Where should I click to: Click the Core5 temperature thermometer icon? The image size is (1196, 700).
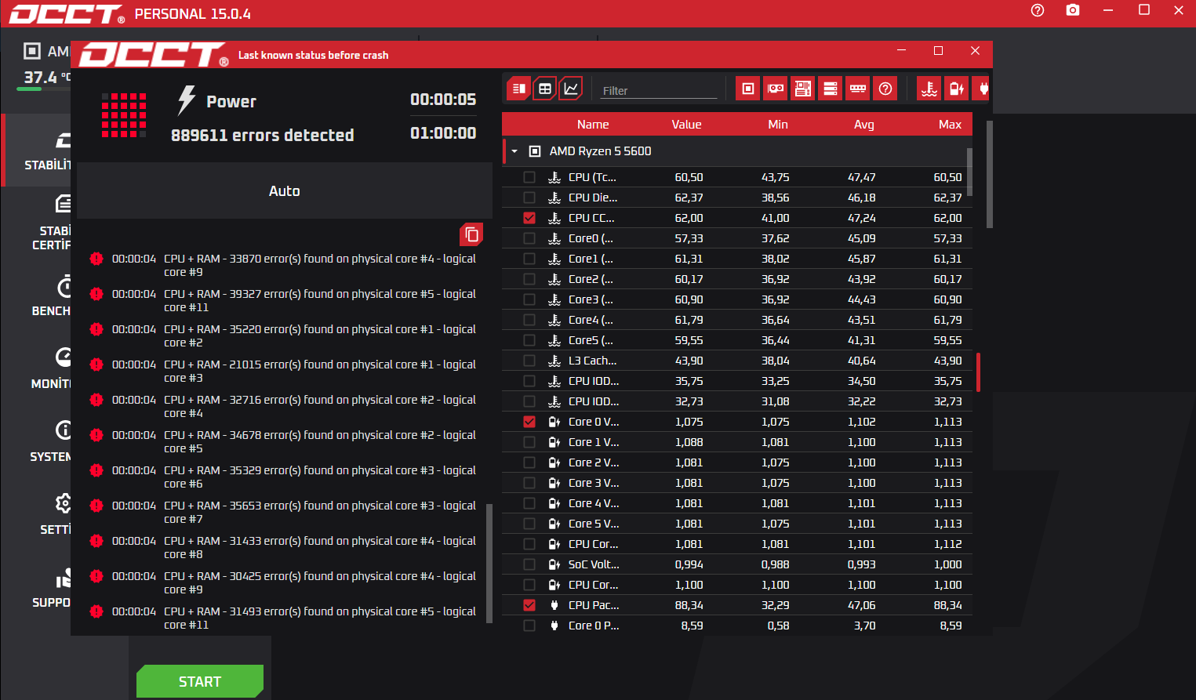click(x=554, y=340)
